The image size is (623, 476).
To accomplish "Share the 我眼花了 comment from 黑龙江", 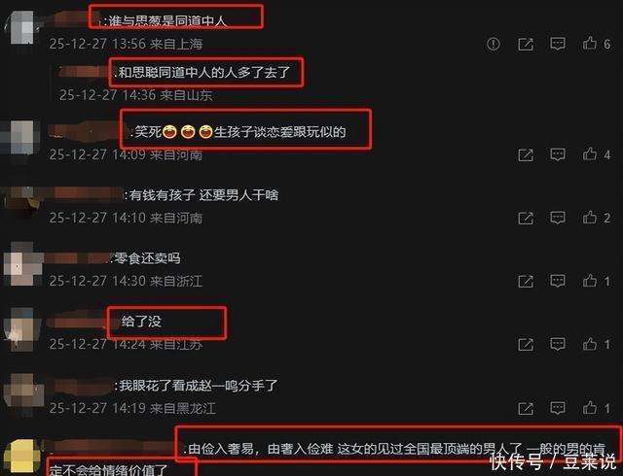I will (x=526, y=408).
